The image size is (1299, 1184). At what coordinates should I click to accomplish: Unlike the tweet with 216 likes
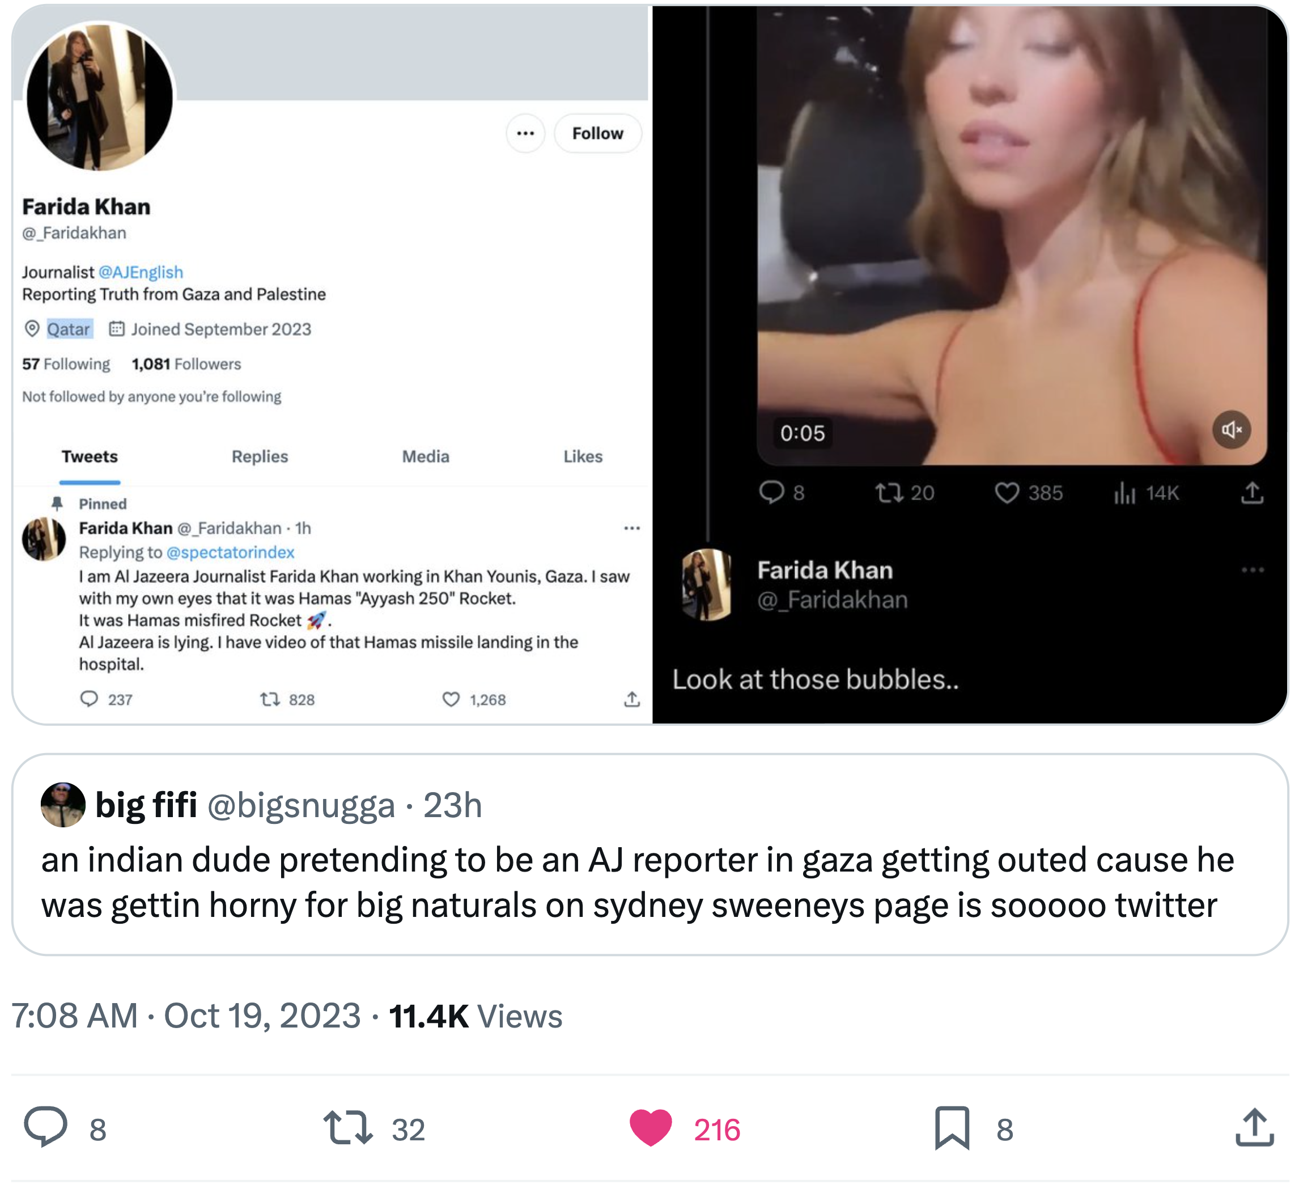tap(650, 1127)
